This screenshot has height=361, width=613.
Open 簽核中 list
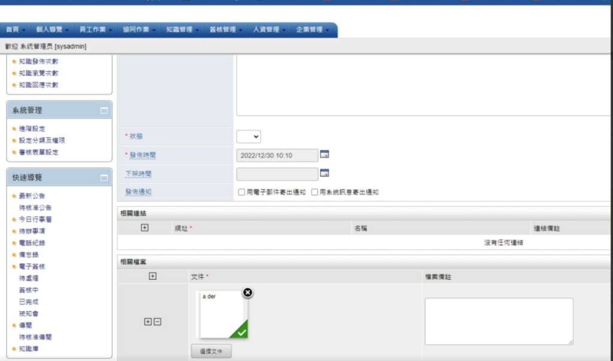[29, 290]
